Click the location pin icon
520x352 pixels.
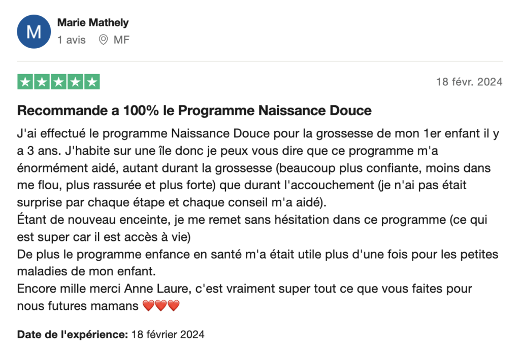tap(103, 40)
